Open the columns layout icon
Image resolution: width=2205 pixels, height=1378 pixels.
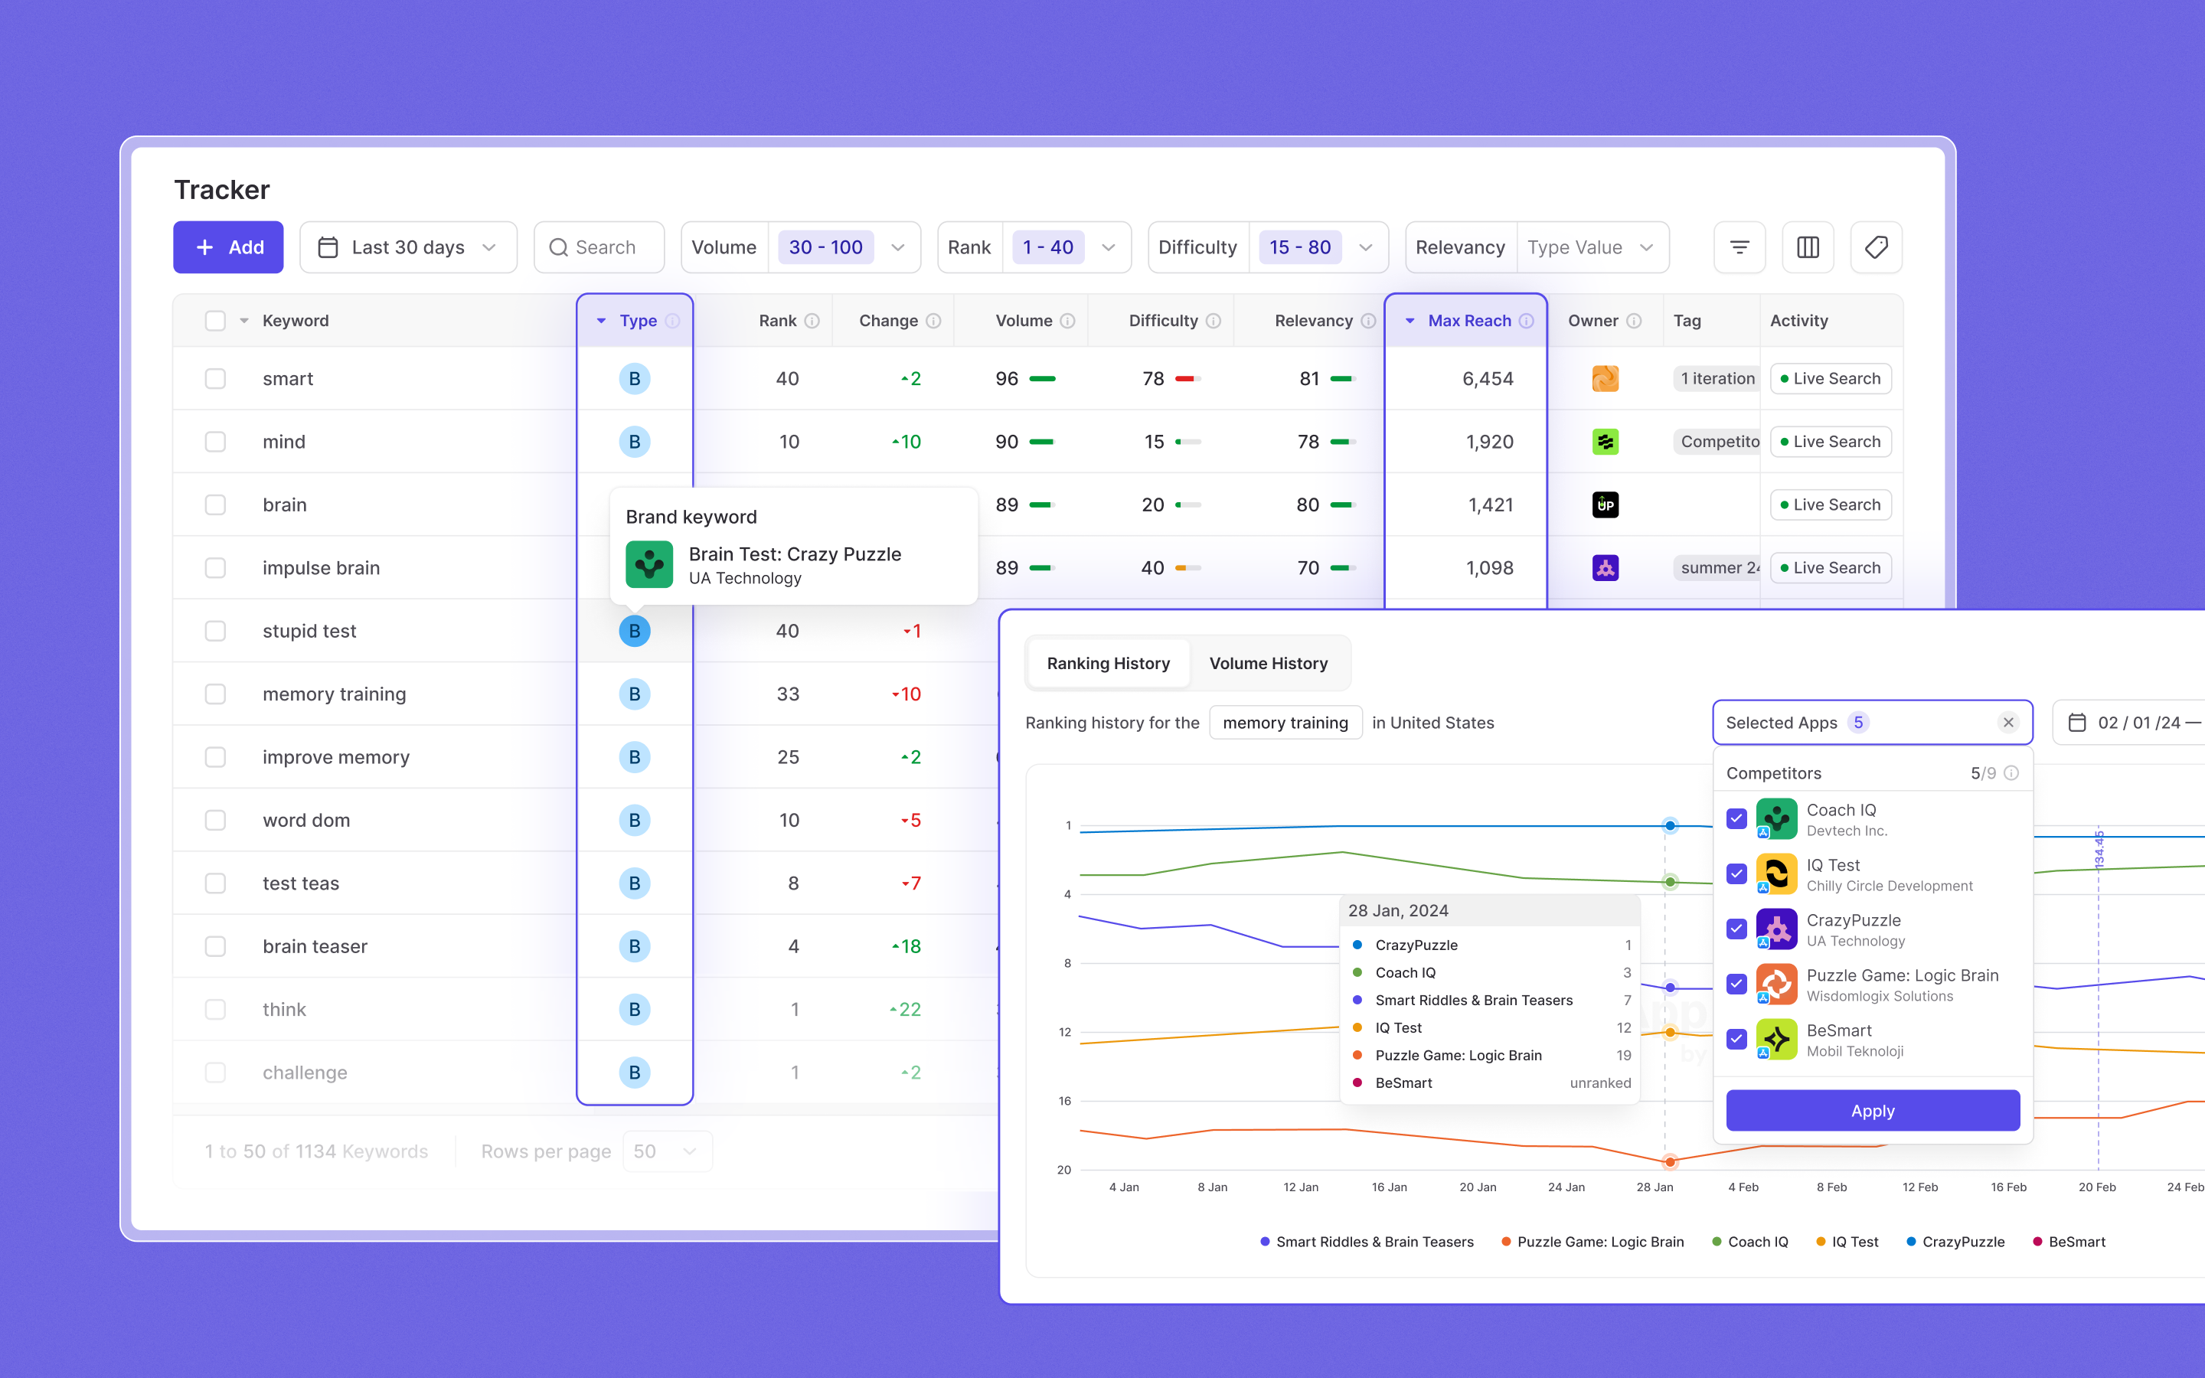[1807, 247]
